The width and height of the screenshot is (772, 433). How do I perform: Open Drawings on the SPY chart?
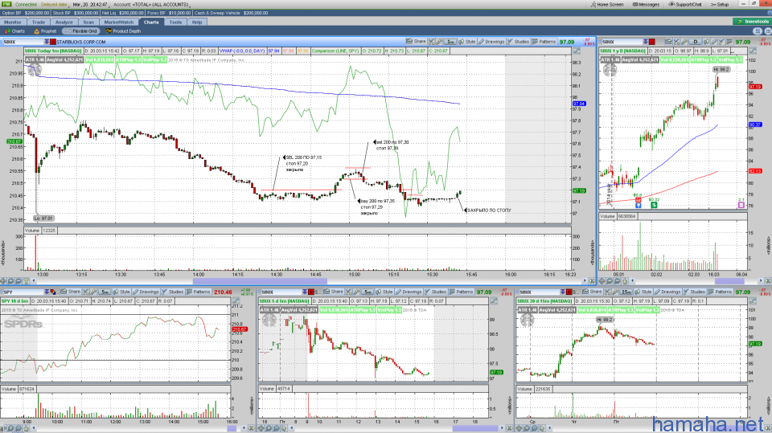pyautogui.click(x=146, y=292)
